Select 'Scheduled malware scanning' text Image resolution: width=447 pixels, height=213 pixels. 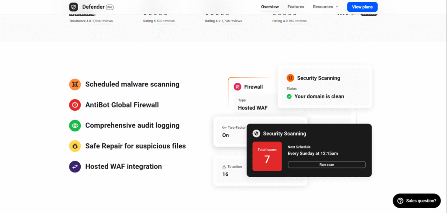pos(132,84)
